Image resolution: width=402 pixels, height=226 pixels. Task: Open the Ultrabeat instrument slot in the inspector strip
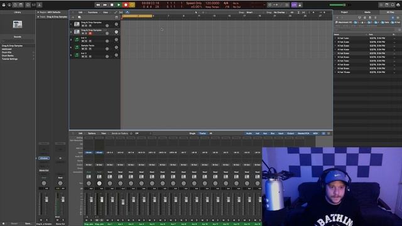[44, 158]
